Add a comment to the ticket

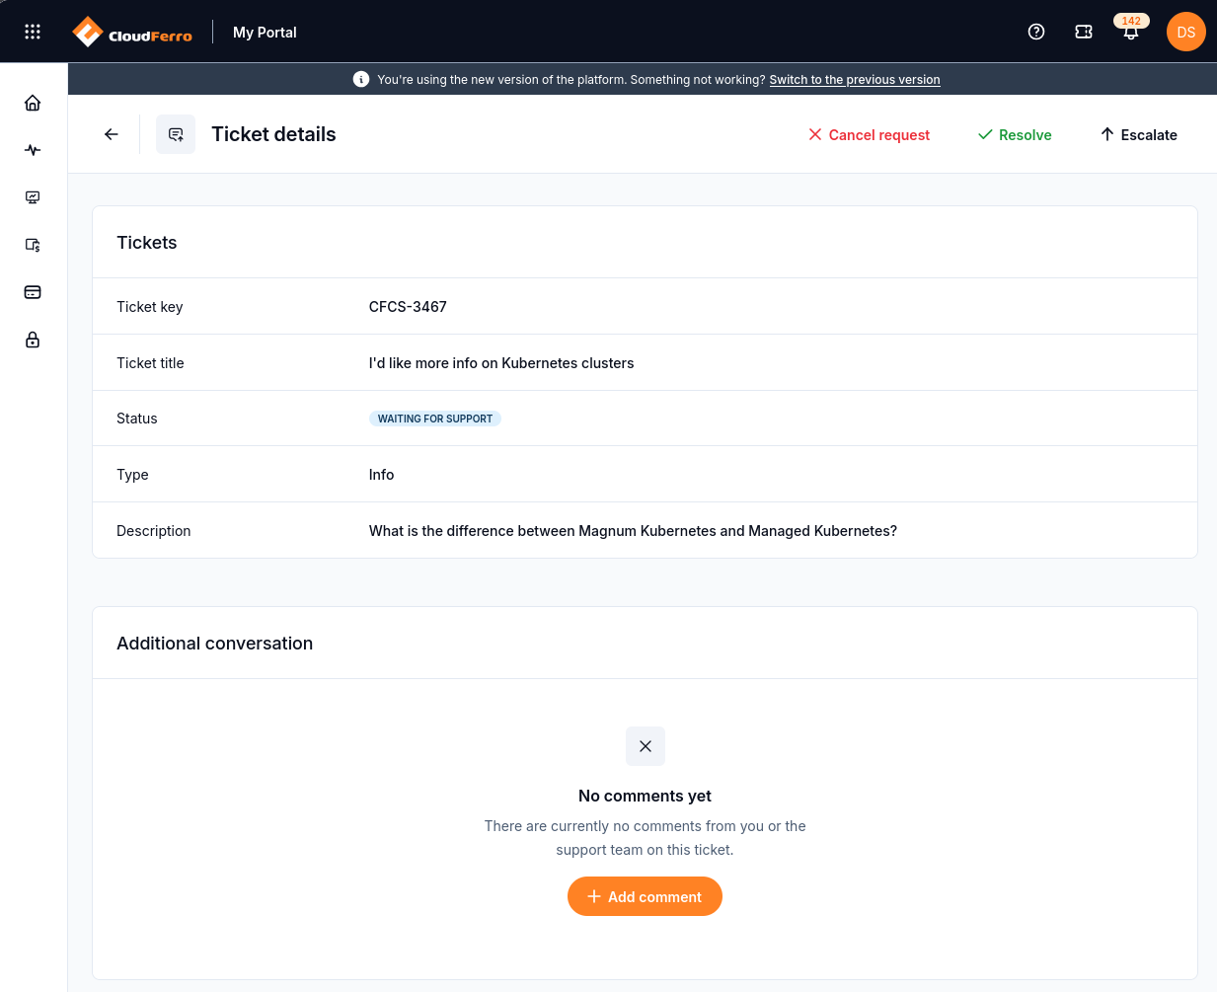(x=645, y=896)
